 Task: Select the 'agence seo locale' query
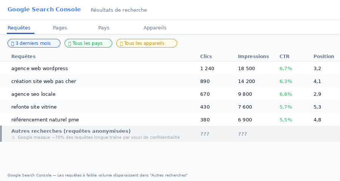coord(33,94)
